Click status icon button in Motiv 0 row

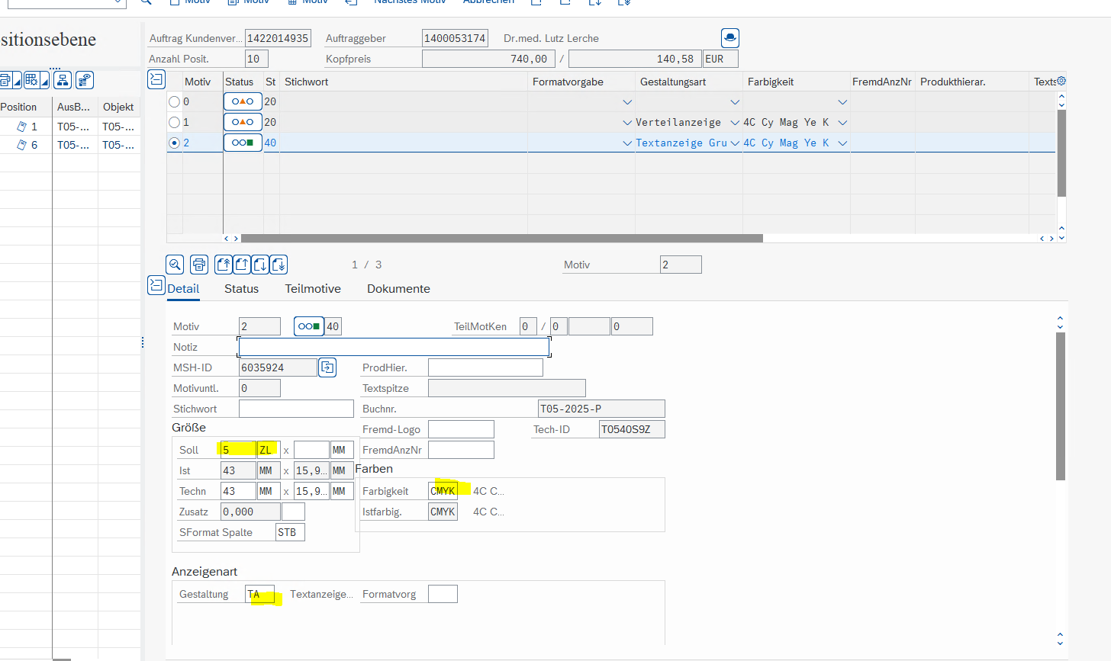[243, 101]
